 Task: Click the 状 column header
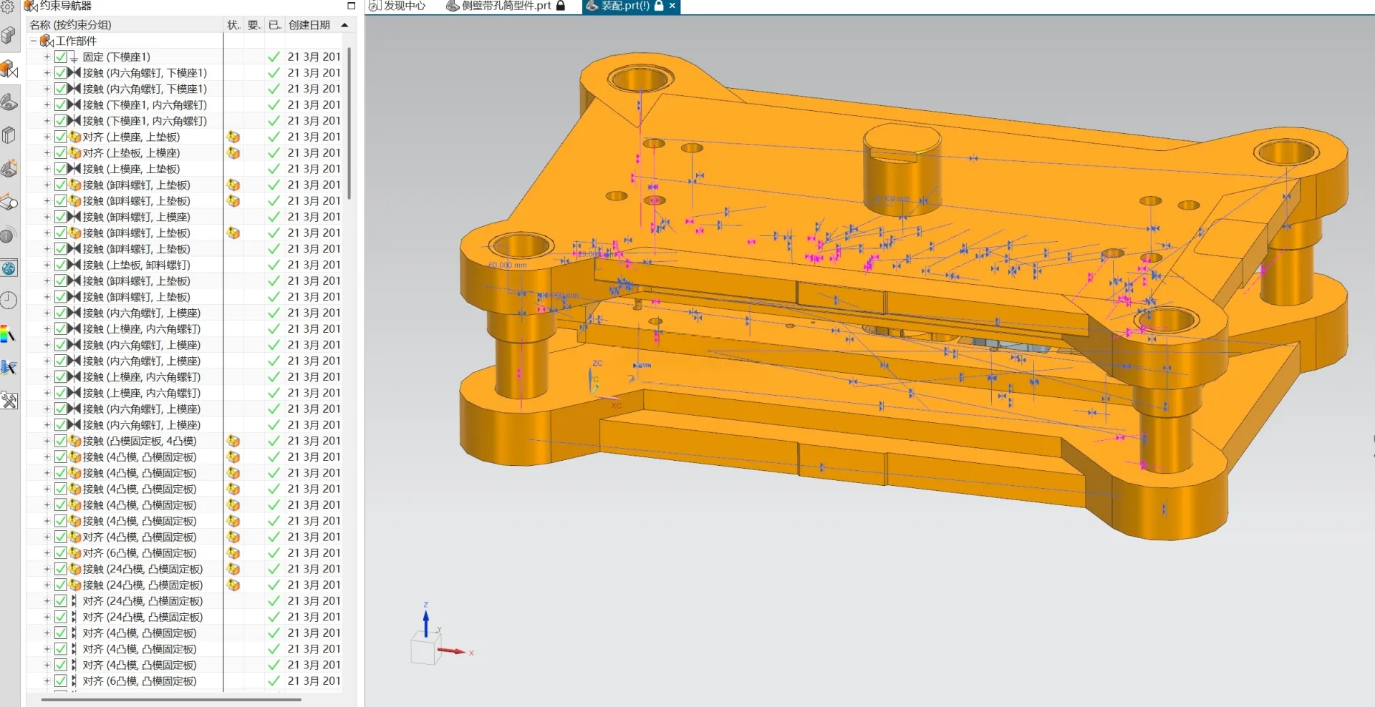point(233,25)
